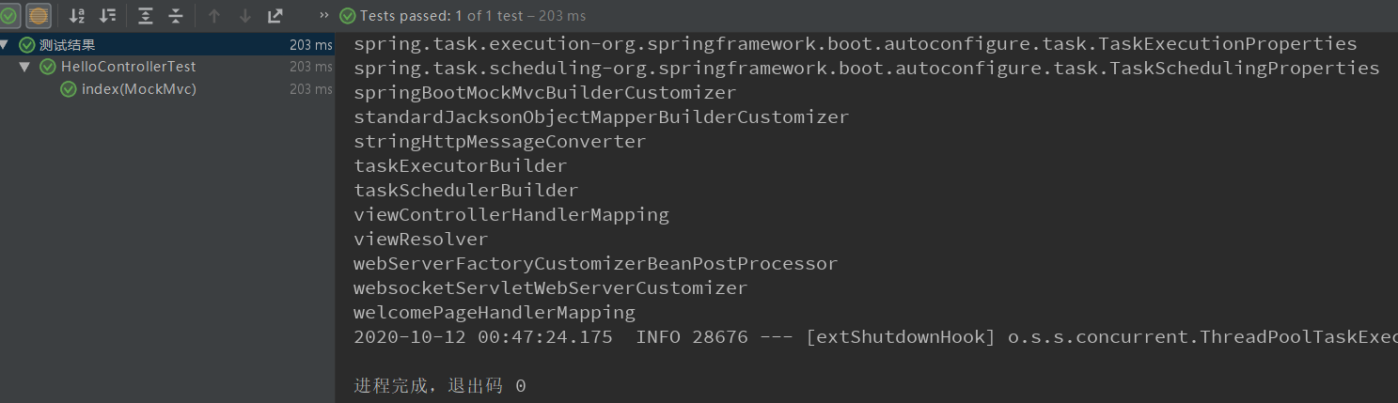
Task: Go to next failed test arrow
Action: [244, 15]
